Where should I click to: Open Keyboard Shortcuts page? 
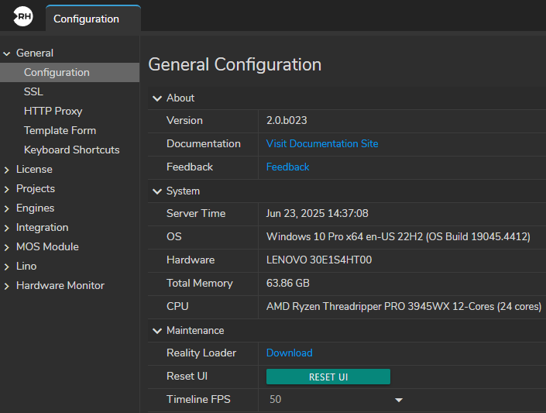(x=71, y=150)
